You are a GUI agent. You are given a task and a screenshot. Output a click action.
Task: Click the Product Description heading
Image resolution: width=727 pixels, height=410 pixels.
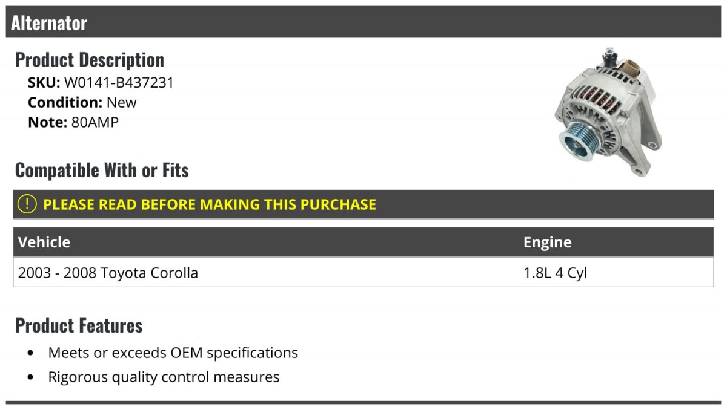[90, 60]
